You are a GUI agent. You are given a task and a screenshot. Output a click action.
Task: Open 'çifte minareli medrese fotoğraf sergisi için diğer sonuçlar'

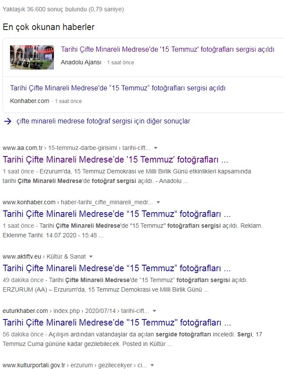pos(103,121)
